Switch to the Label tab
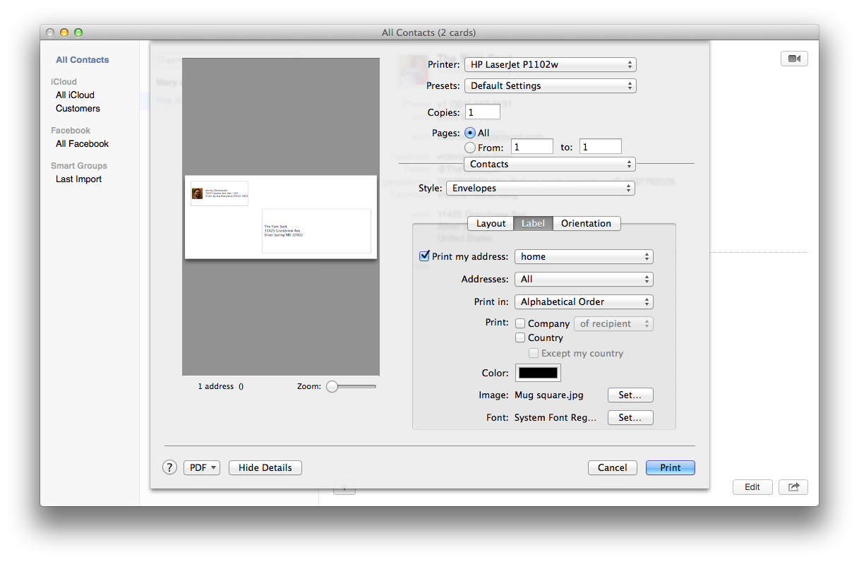The height and width of the screenshot is (562, 859). click(533, 224)
